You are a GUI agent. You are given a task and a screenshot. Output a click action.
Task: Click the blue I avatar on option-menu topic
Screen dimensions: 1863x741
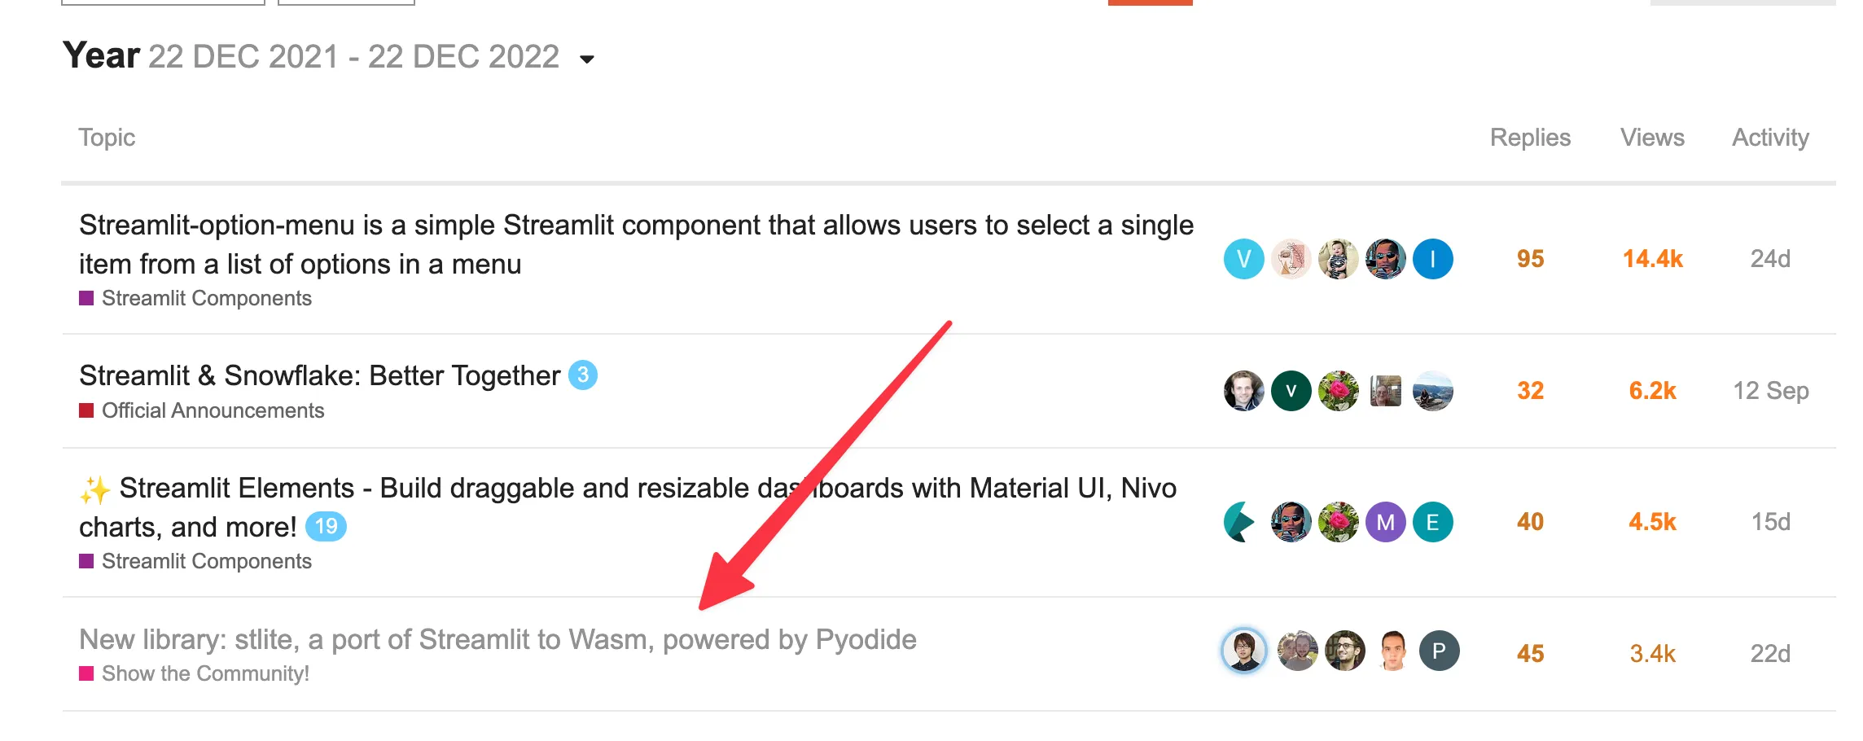[1432, 259]
